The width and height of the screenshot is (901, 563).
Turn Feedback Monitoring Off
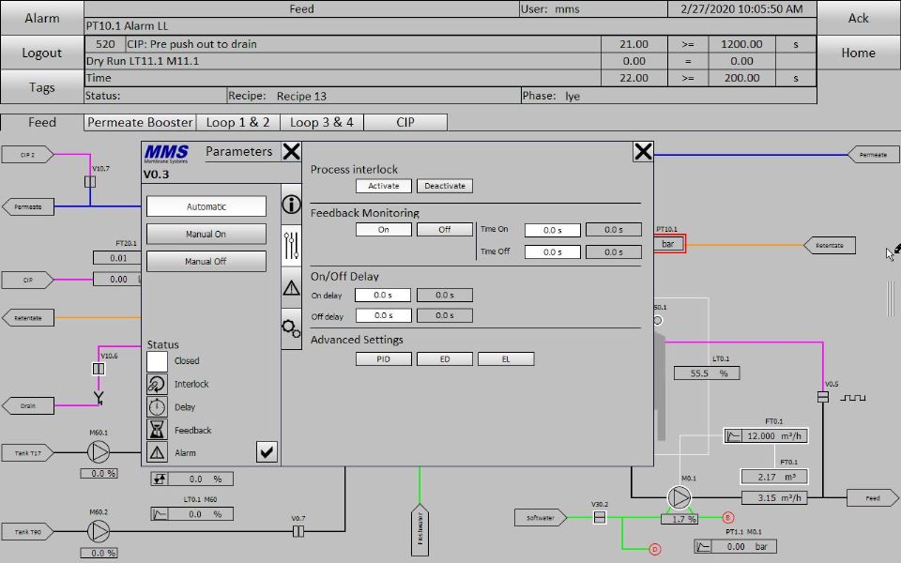pyautogui.click(x=444, y=229)
